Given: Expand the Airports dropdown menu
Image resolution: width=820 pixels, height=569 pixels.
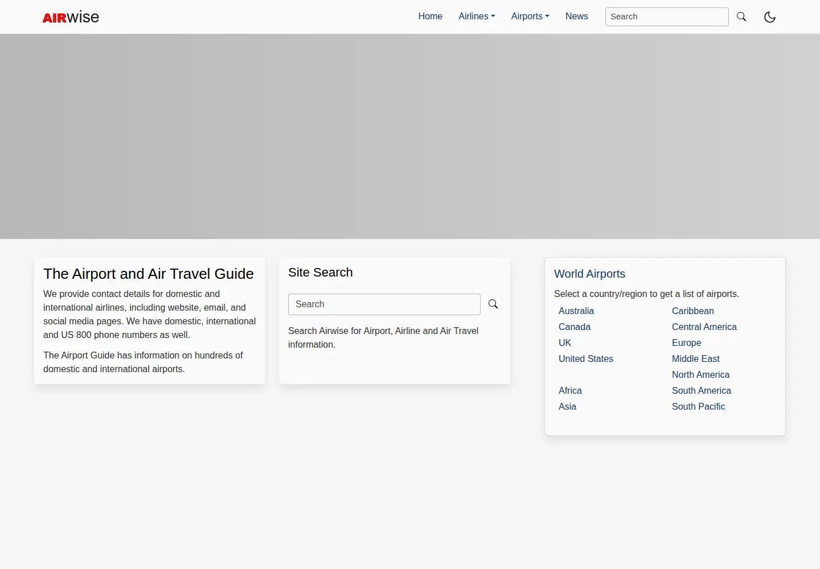Looking at the screenshot, I should pos(530,17).
